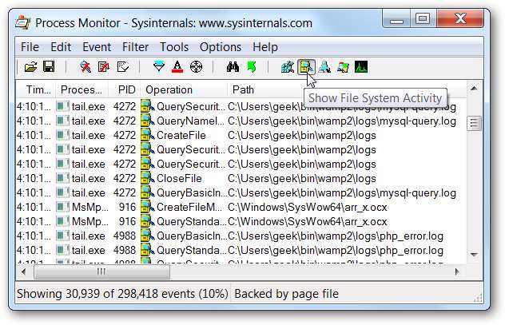Select the CloseFile operation row
This screenshot has height=325, width=505.
(x=241, y=179)
